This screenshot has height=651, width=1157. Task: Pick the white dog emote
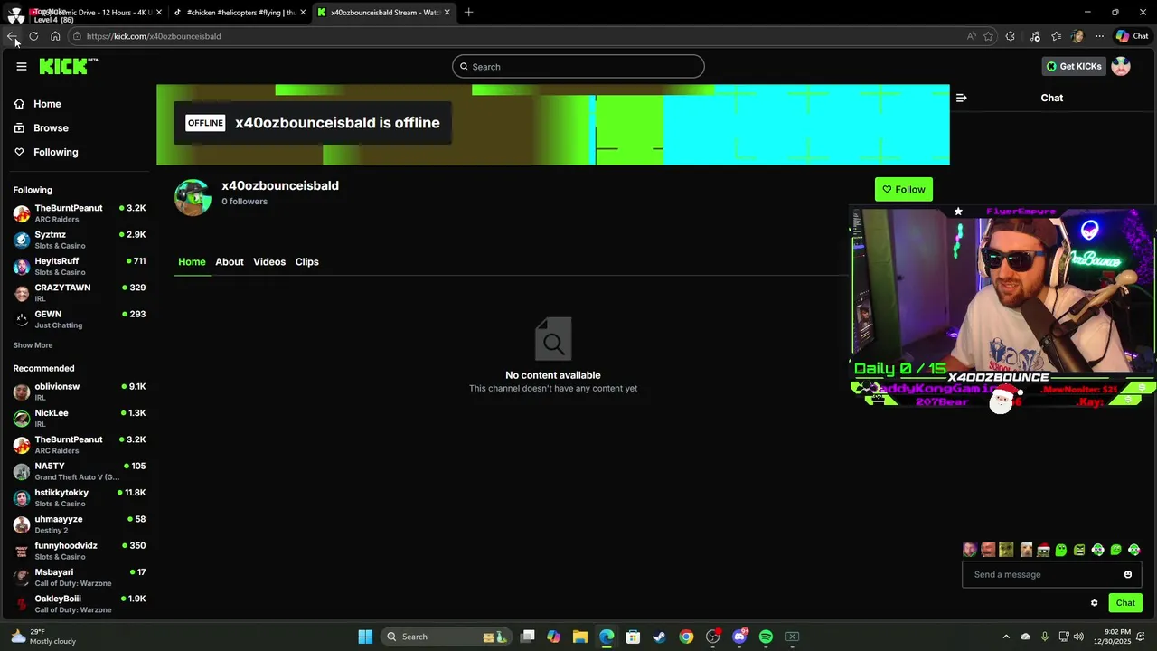(x=1025, y=550)
